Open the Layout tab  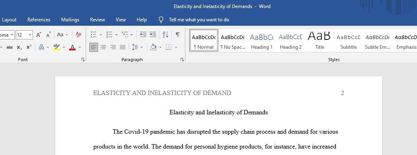pos(9,20)
